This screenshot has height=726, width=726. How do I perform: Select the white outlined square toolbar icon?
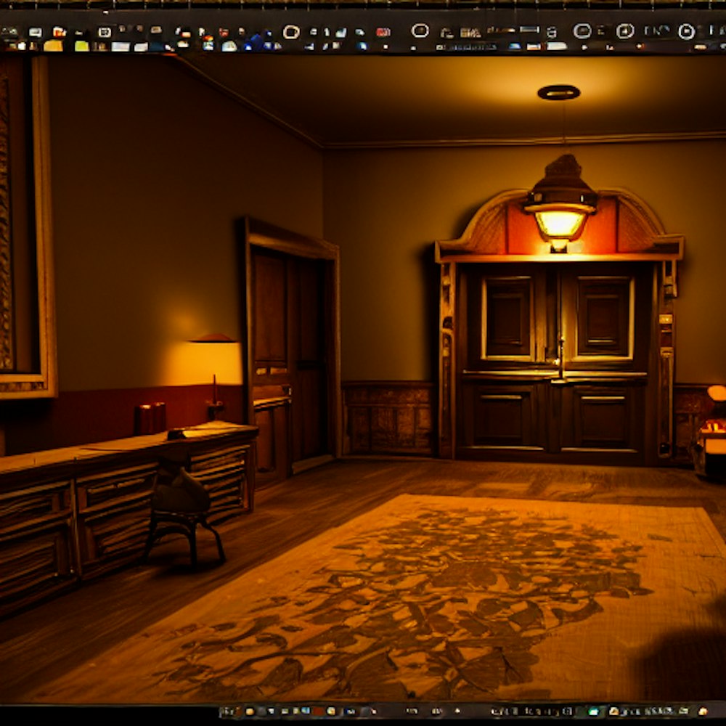[x=105, y=32]
